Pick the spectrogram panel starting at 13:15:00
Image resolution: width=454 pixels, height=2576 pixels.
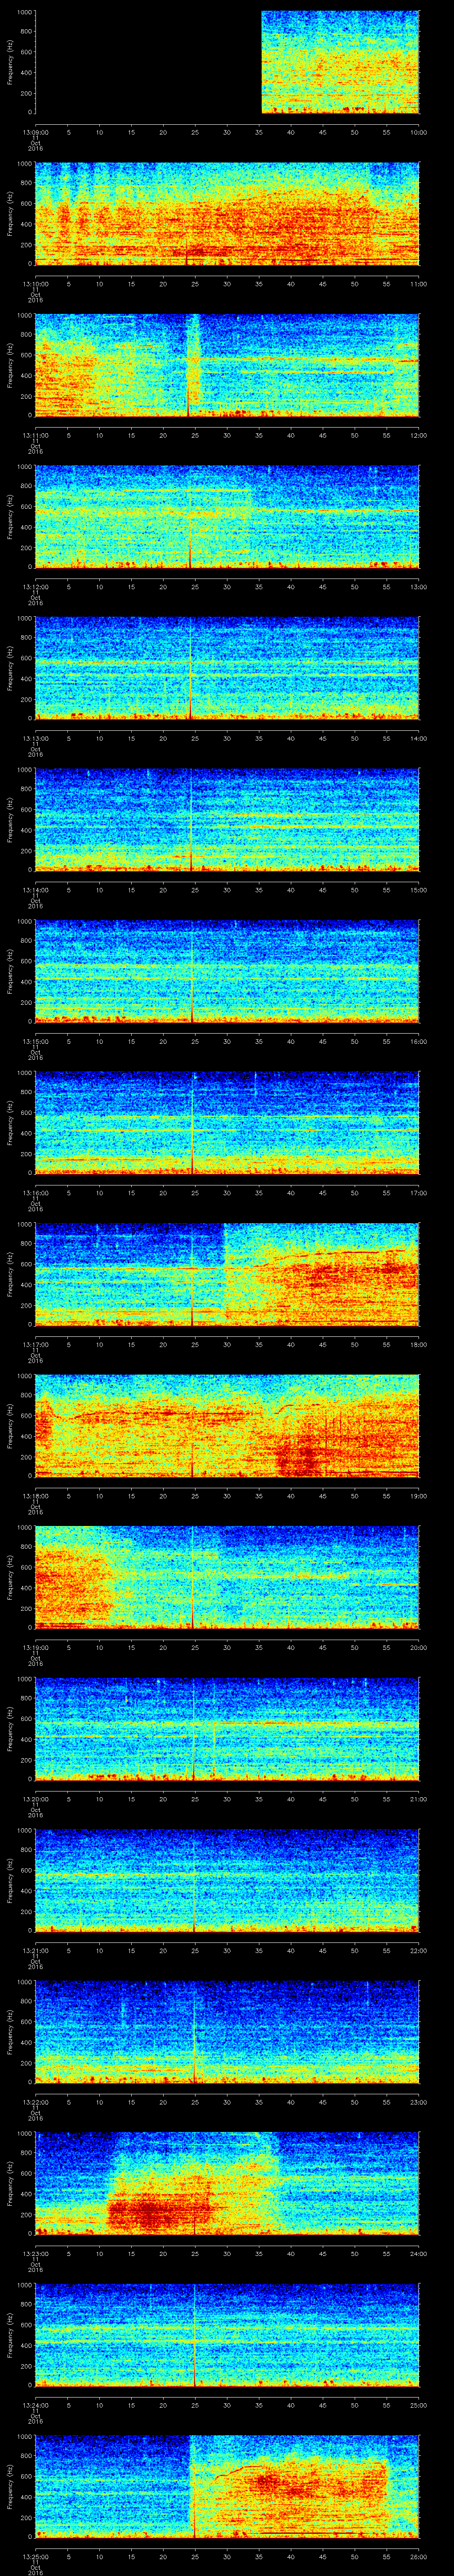227,971
